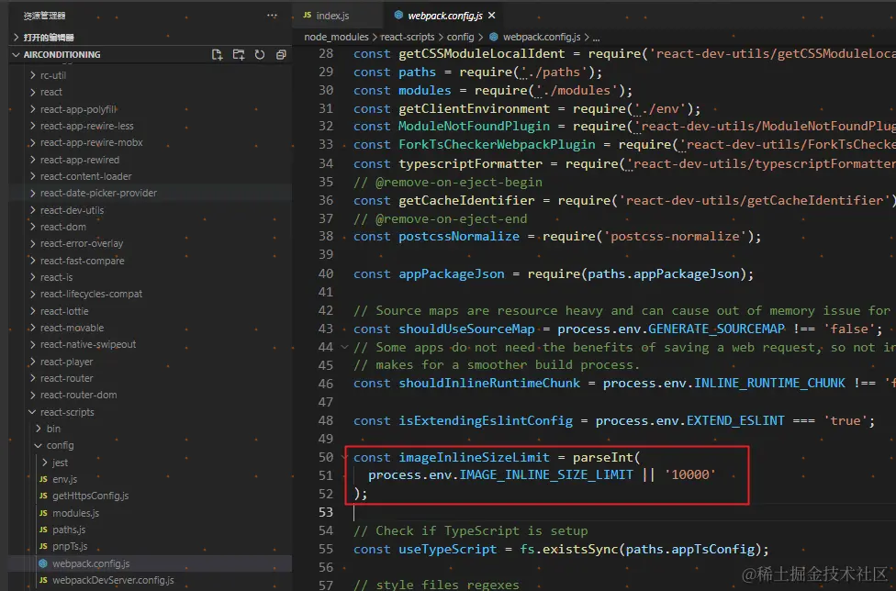Click 'IMAGE_INLINE_SIZE_LIMIT' on line 51
The image size is (896, 591).
(x=546, y=474)
